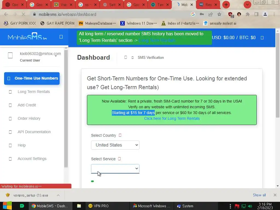This screenshot has height=210, width=280.
Task: Go to Add Credit page
Action: [27, 105]
